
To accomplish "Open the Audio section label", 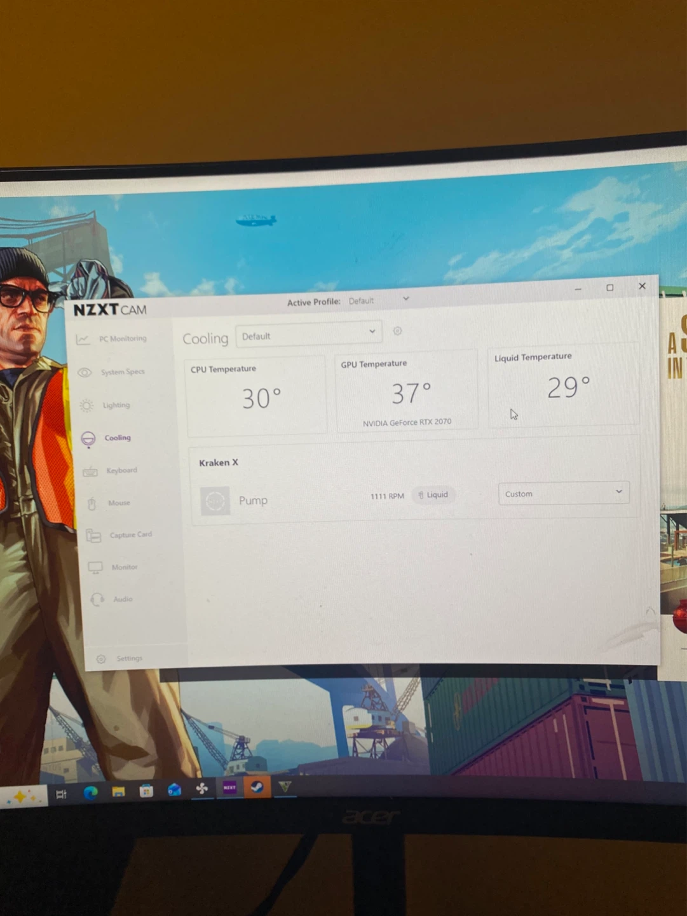I will [123, 599].
